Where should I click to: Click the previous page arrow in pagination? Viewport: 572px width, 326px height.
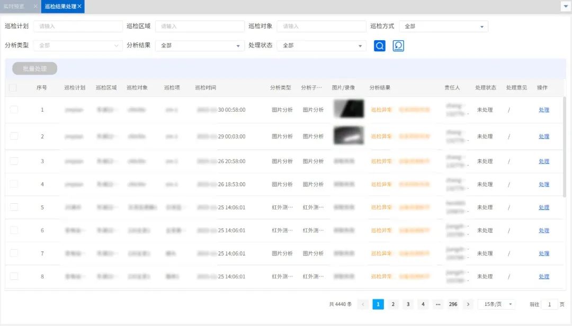363,304
